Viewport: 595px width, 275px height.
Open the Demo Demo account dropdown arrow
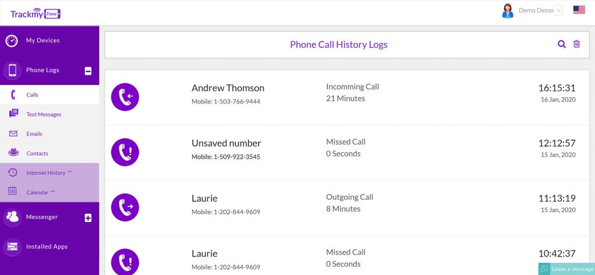click(x=558, y=10)
